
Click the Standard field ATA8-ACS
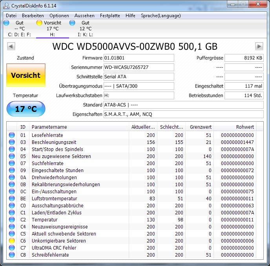tap(184, 105)
